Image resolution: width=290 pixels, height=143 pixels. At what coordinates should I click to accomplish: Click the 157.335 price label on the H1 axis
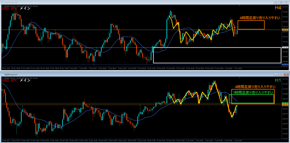[x=285, y=79]
